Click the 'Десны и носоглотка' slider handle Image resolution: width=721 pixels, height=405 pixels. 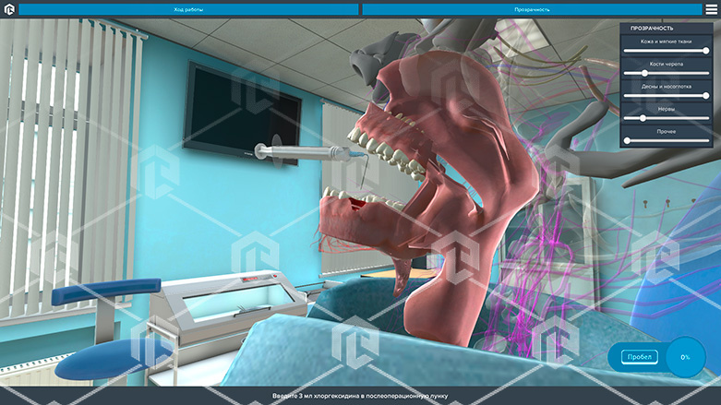coord(705,95)
